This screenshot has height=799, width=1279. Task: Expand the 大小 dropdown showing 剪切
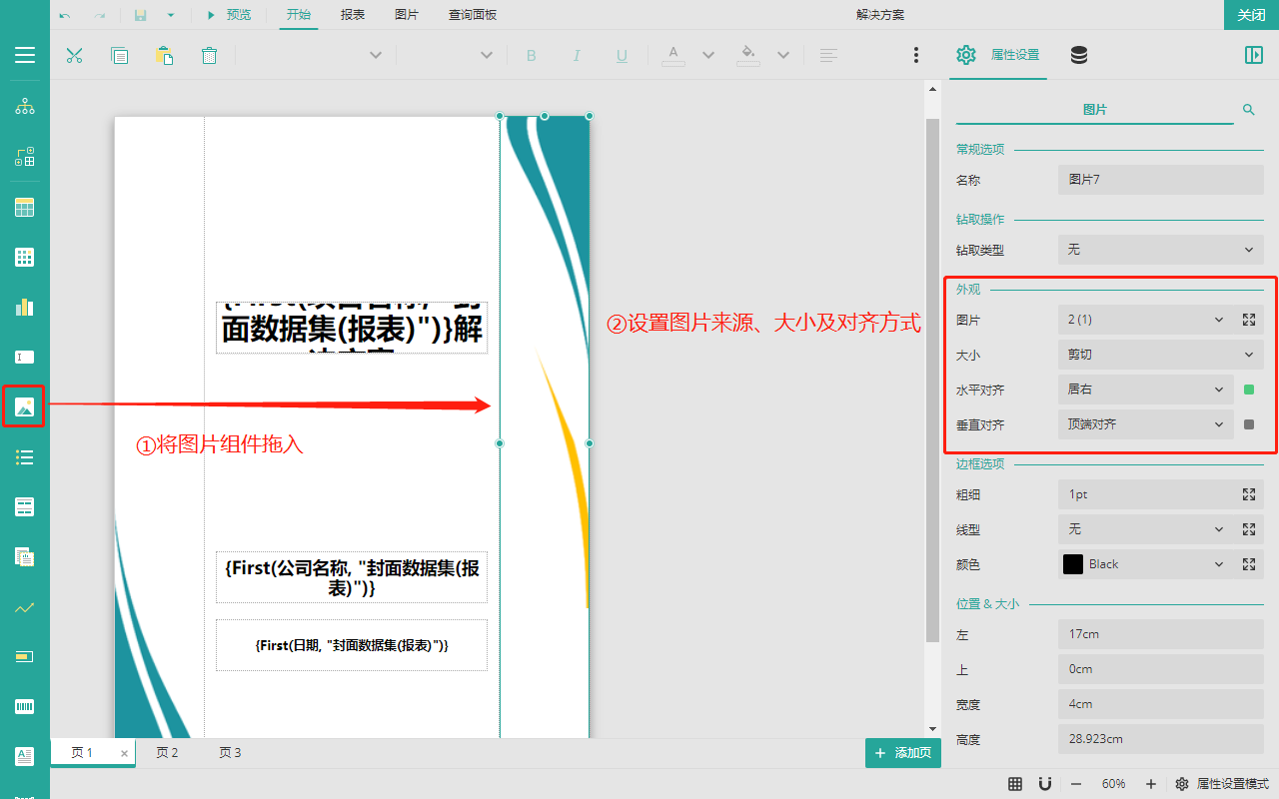tap(1160, 355)
